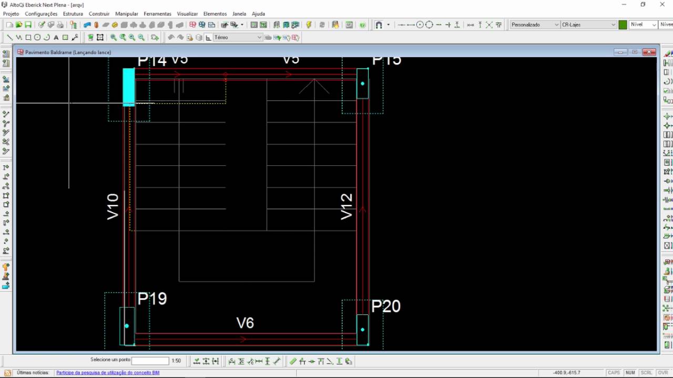This screenshot has height=378, width=673.
Task: Open the Projeto menu
Action: [x=11, y=14]
